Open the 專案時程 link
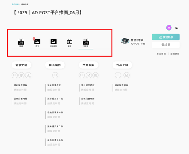Image resolution: width=189 pixels, height=154 pixels. click(x=161, y=54)
